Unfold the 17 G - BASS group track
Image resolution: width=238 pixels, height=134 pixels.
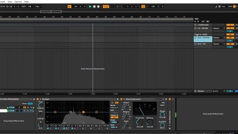[195, 35]
